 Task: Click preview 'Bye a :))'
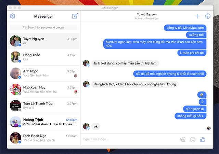coord(28,108)
